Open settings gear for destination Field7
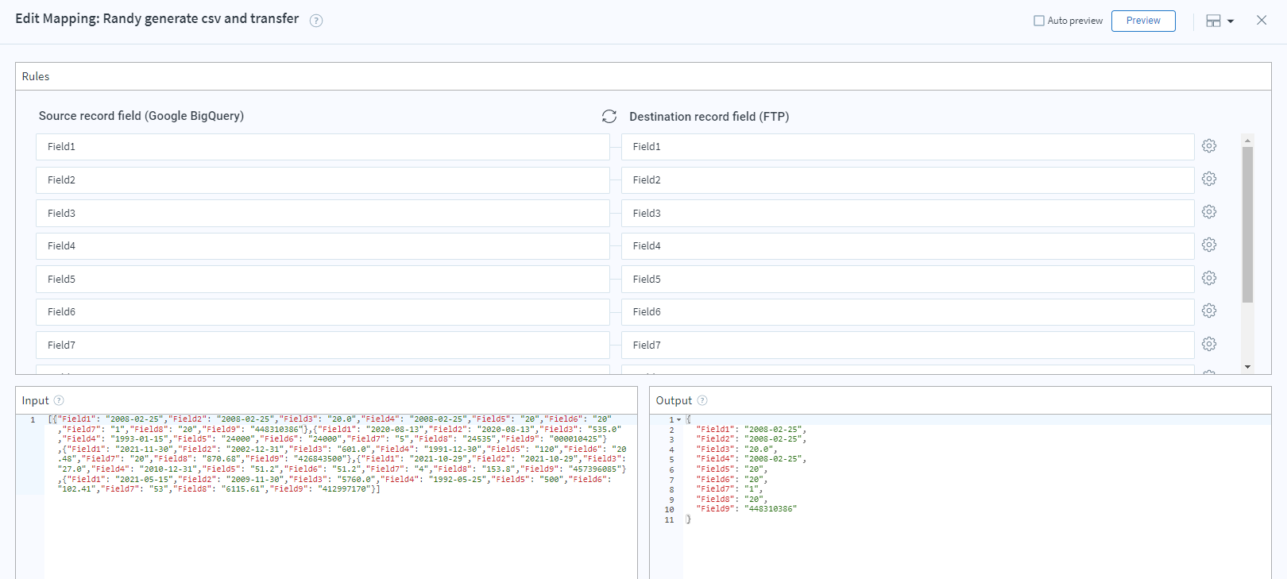This screenshot has height=579, width=1287. (1209, 345)
